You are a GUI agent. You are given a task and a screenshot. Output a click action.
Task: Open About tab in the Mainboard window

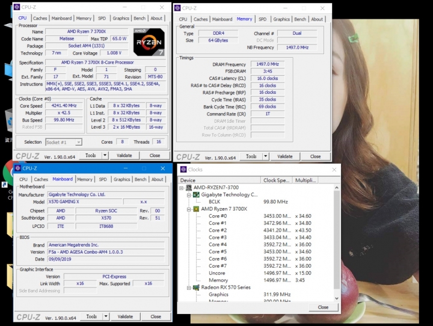pyautogui.click(x=157, y=179)
